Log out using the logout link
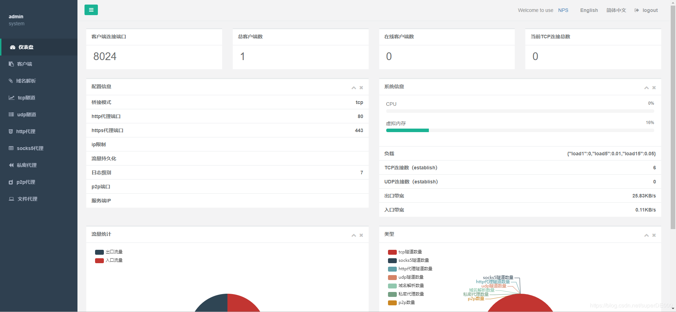676x312 pixels. (650, 10)
